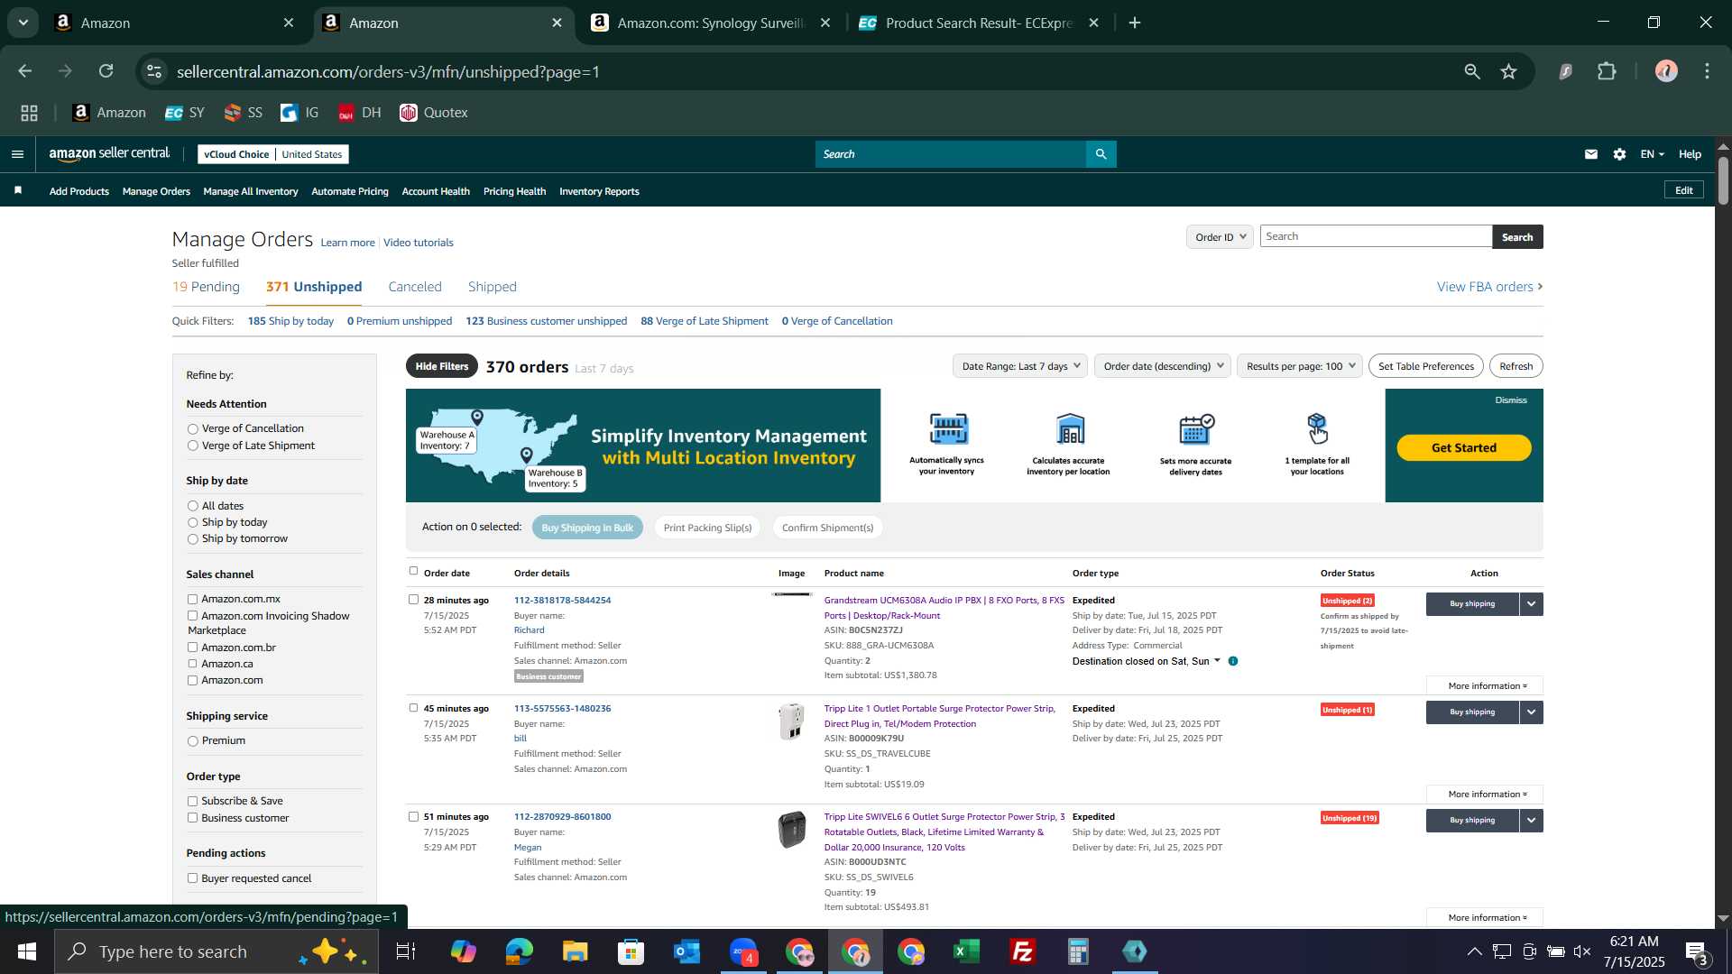This screenshot has width=1732, height=974.
Task: Expand Buy shipping arrow for the SWIVEL6 order
Action: (x=1532, y=821)
